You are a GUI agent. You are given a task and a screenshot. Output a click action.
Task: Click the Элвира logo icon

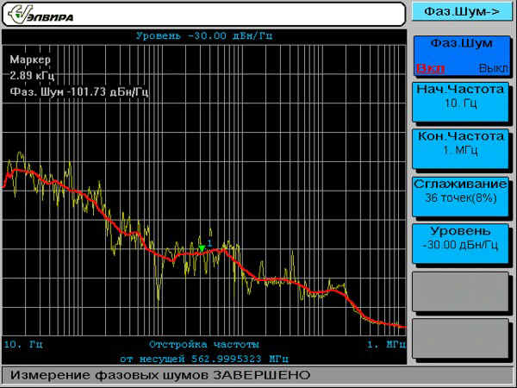[40, 14]
